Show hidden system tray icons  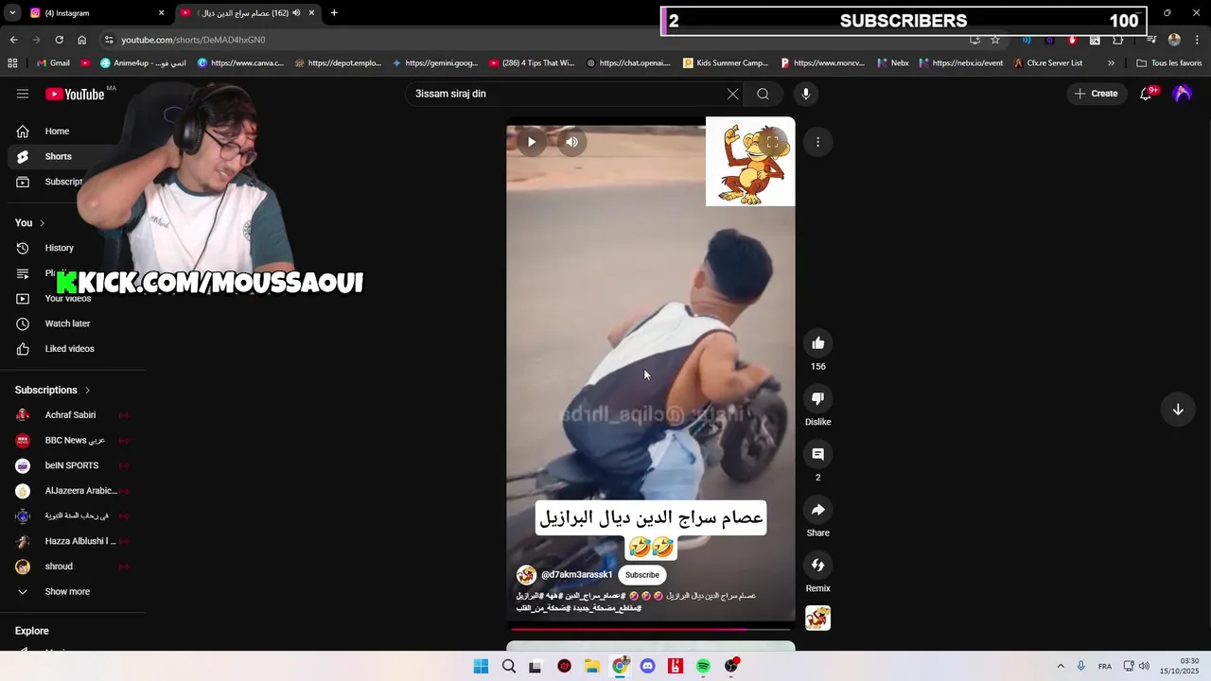coord(1061,667)
